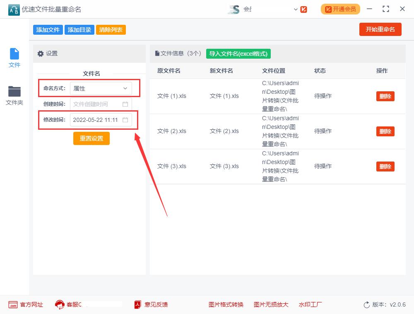Click the 客服 headset icon in footer

pyautogui.click(x=60, y=304)
